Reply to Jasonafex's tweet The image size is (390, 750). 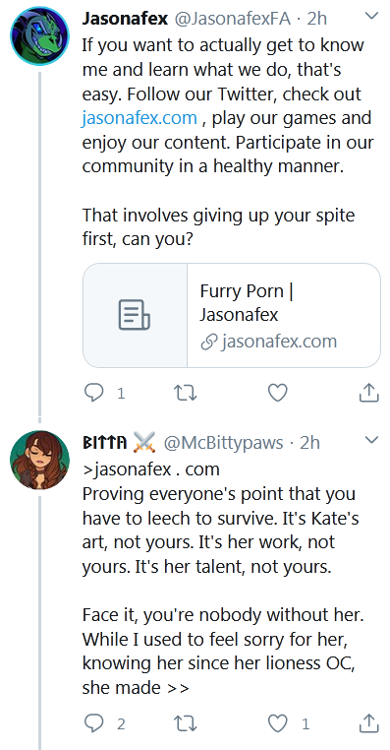point(93,393)
